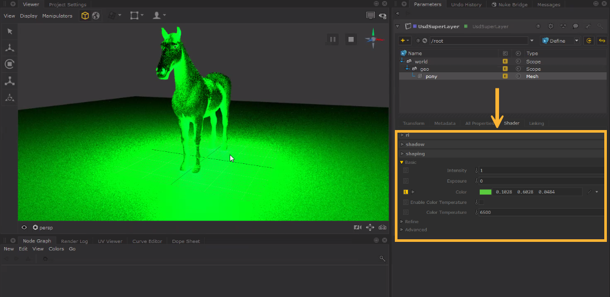Click the yellow cube icon in viewer toolbar

pos(85,16)
